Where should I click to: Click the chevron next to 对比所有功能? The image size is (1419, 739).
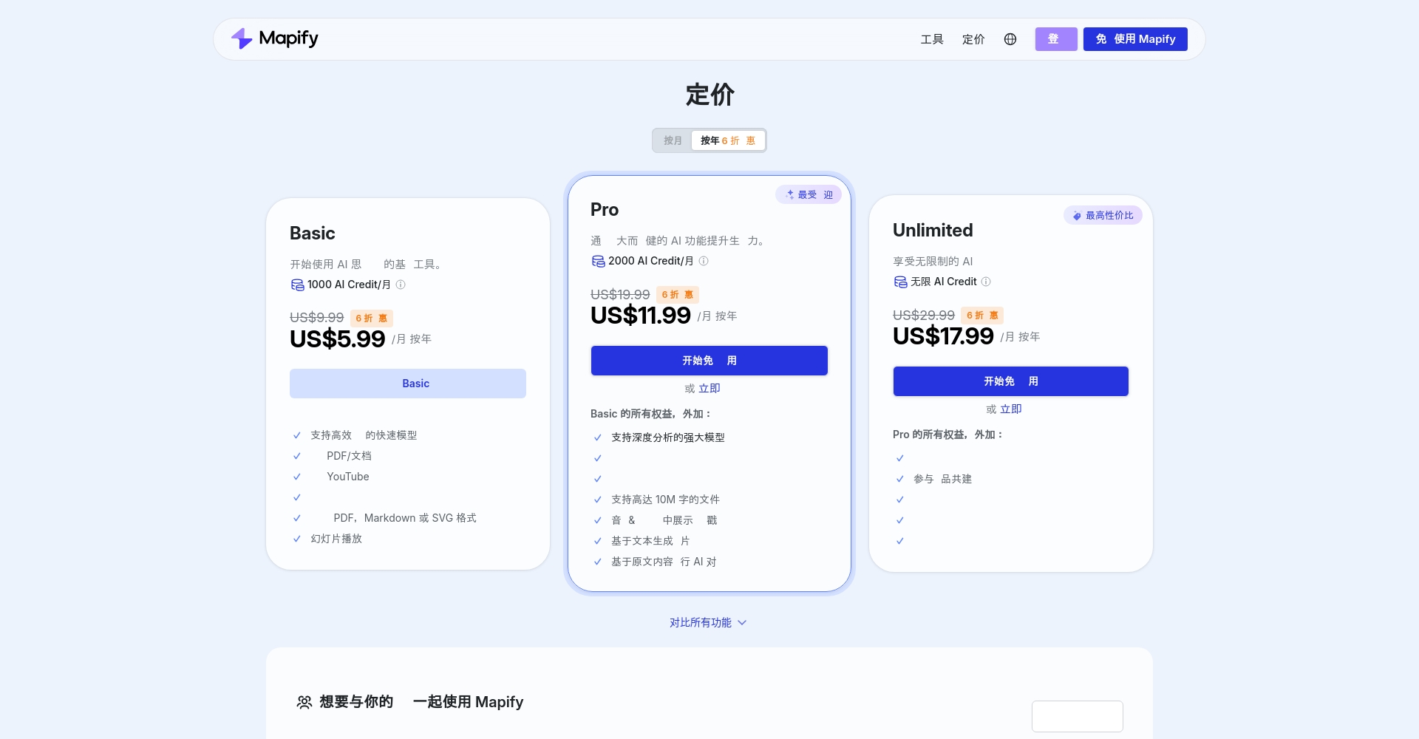(743, 622)
